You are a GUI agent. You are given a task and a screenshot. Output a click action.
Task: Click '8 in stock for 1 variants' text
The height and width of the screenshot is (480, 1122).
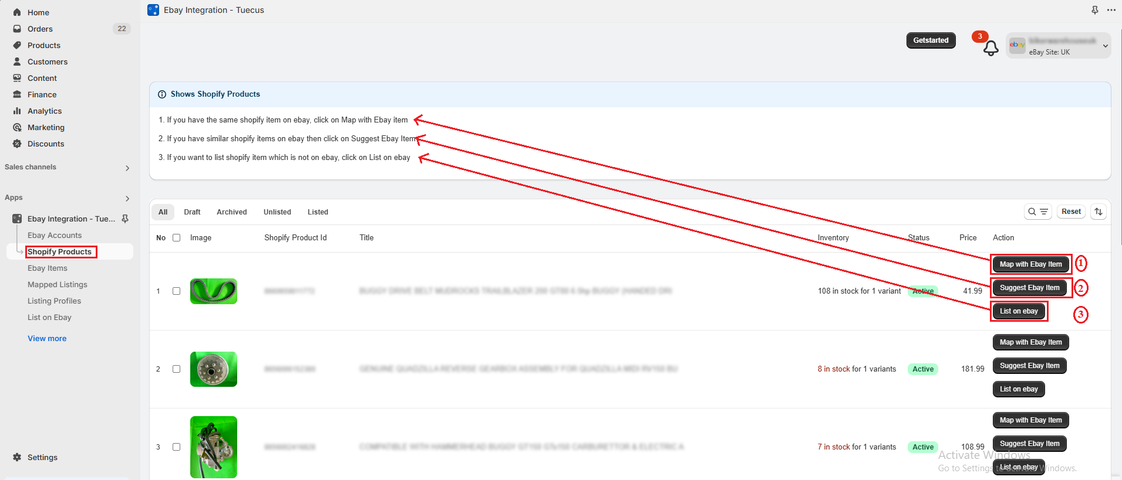pos(857,369)
